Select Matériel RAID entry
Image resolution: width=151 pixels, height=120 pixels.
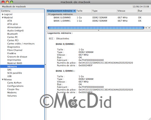[14, 63]
